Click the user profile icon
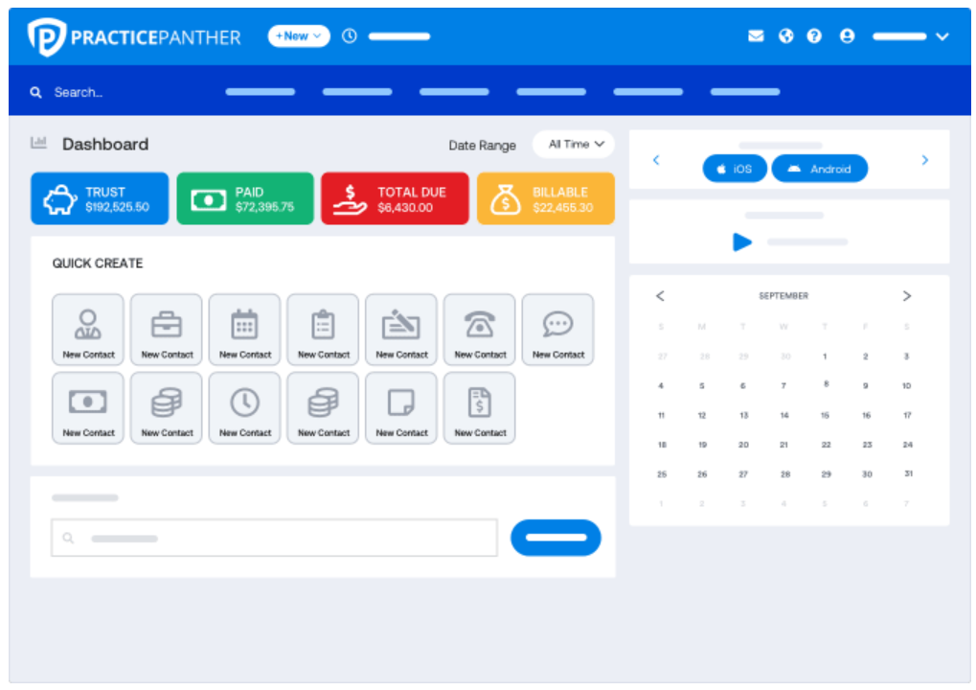Viewport: 976px width, 690px height. 847,36
